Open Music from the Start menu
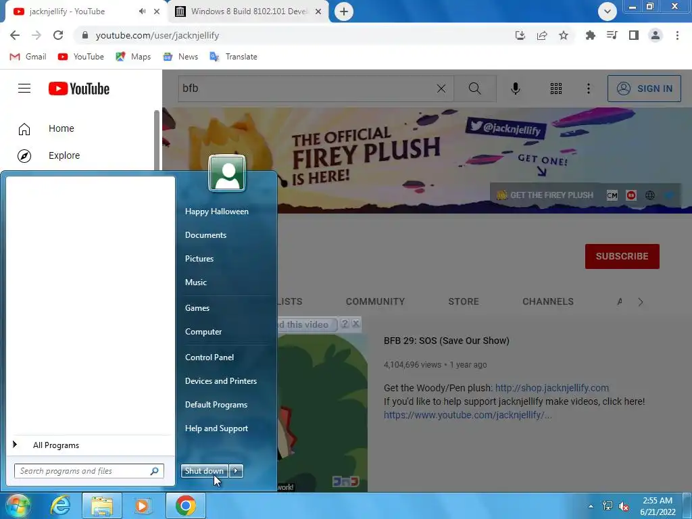 pyautogui.click(x=195, y=282)
